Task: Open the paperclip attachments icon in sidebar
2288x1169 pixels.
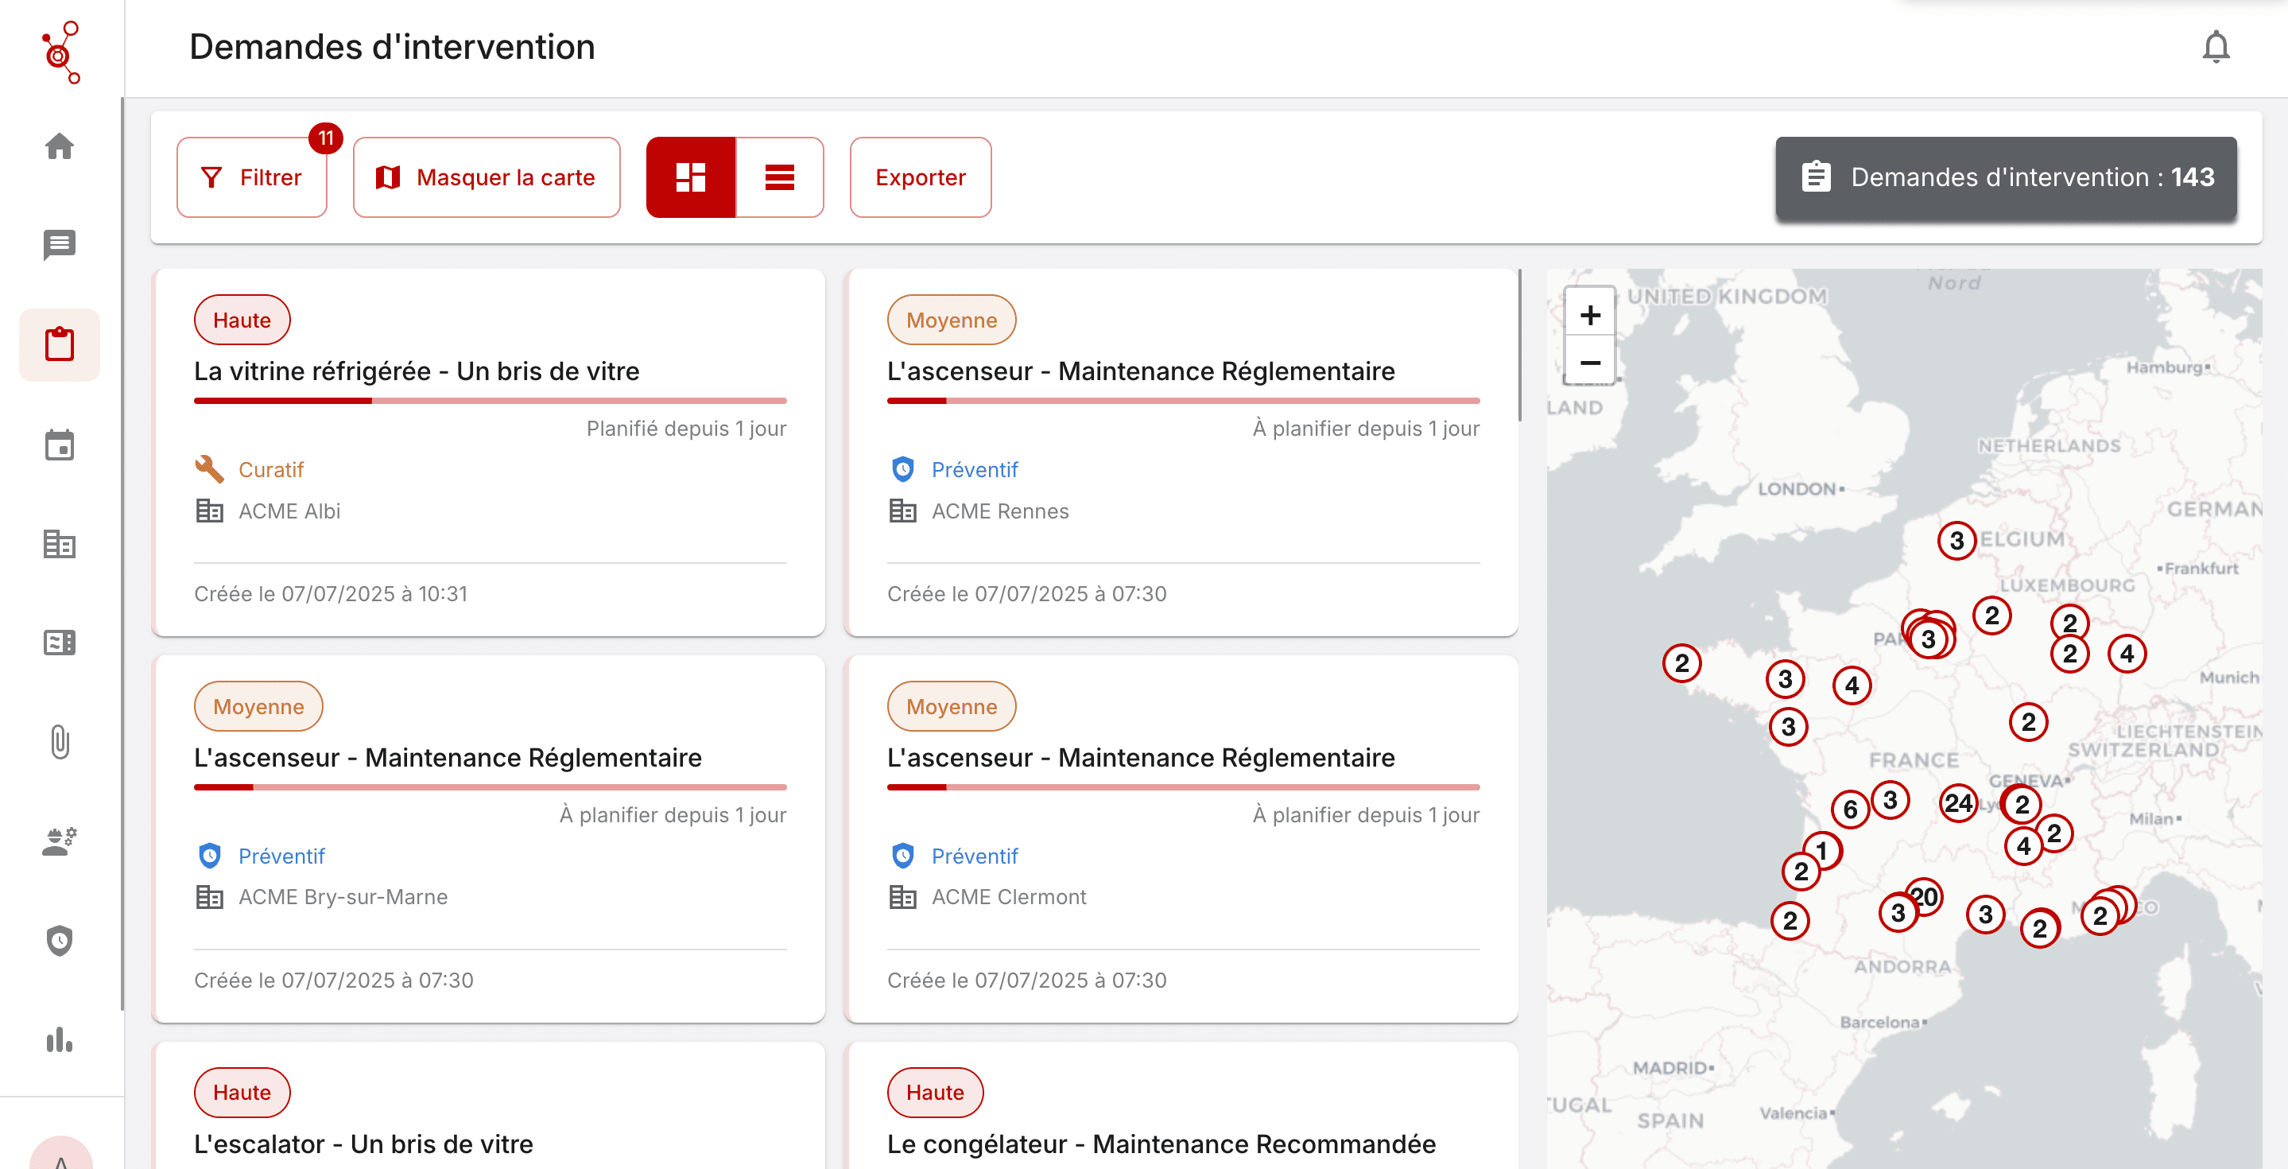Action: point(60,742)
